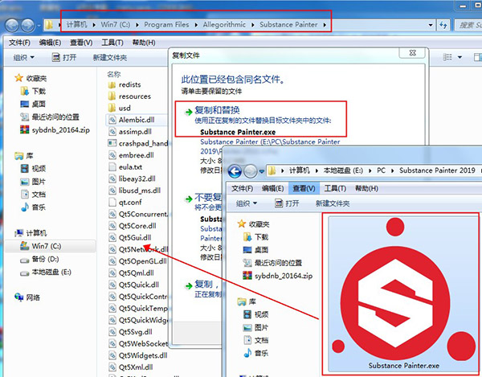Select the Substance Painter.exe file thumbnail
This screenshot has height=377, width=482.
coord(403,293)
